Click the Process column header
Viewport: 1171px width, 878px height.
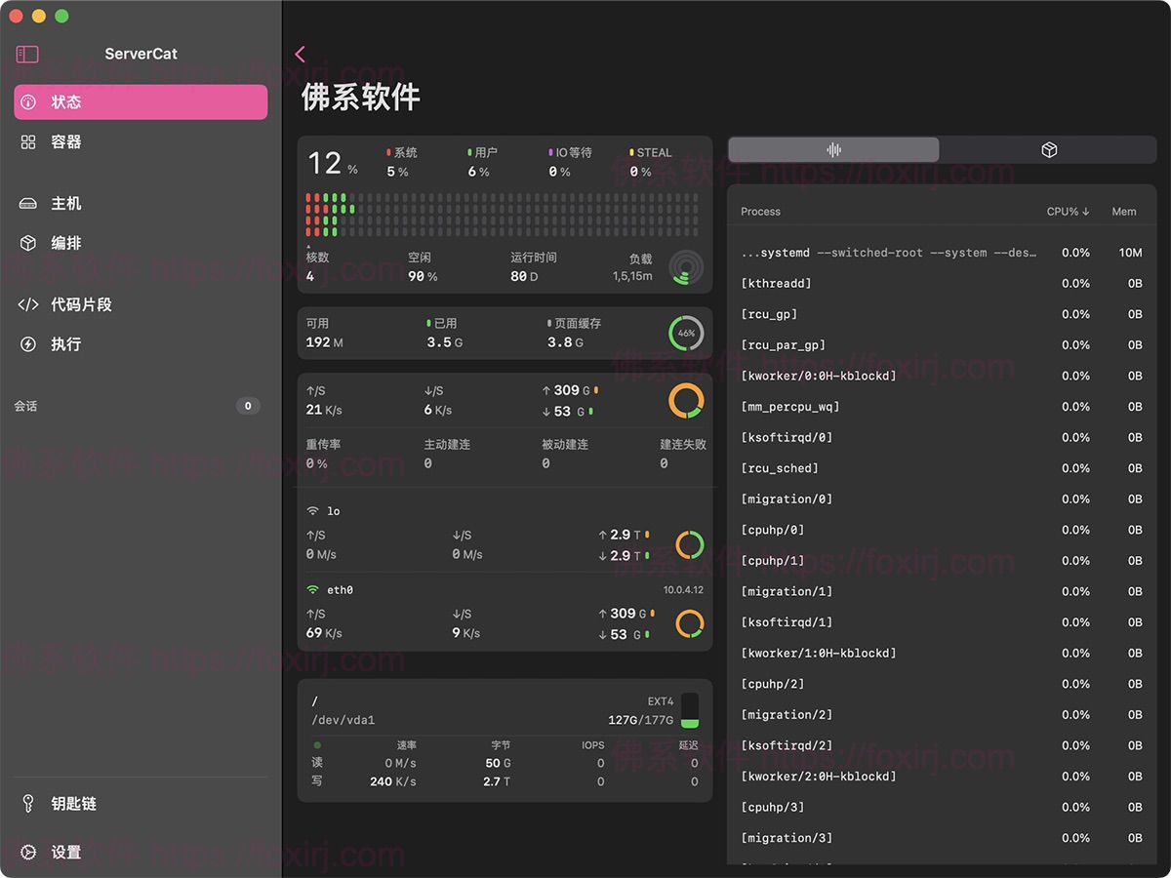click(x=760, y=212)
